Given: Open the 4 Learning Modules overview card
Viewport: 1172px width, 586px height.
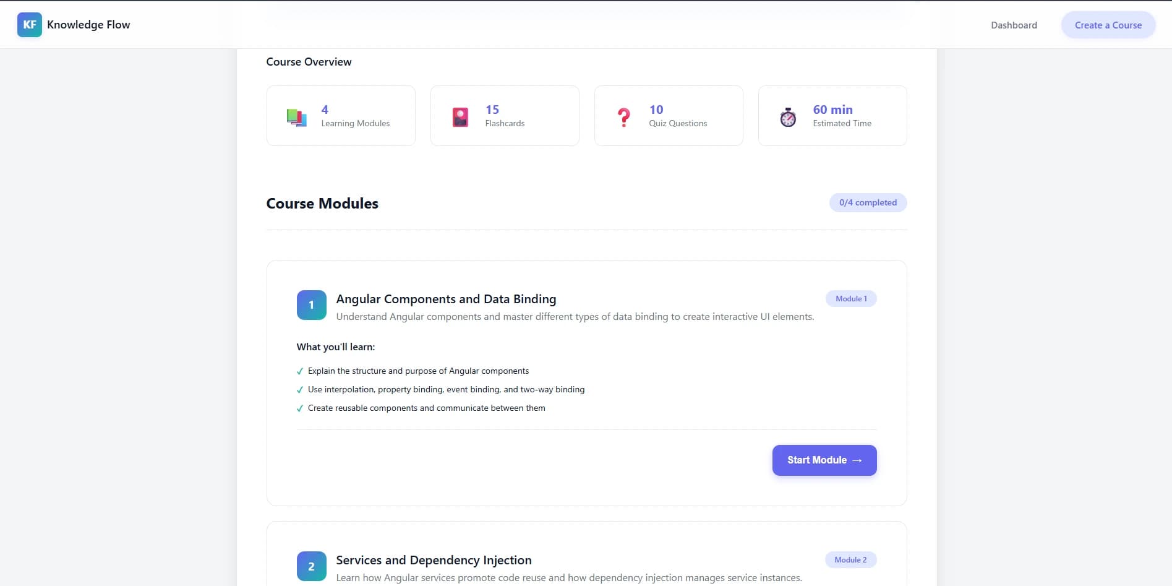Looking at the screenshot, I should click(341, 116).
